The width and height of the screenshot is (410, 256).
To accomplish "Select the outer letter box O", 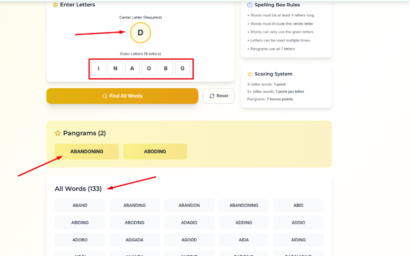I will [149, 68].
